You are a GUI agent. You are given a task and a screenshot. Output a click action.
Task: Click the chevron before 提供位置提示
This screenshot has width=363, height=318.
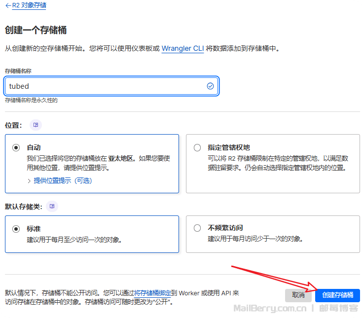tap(29, 180)
